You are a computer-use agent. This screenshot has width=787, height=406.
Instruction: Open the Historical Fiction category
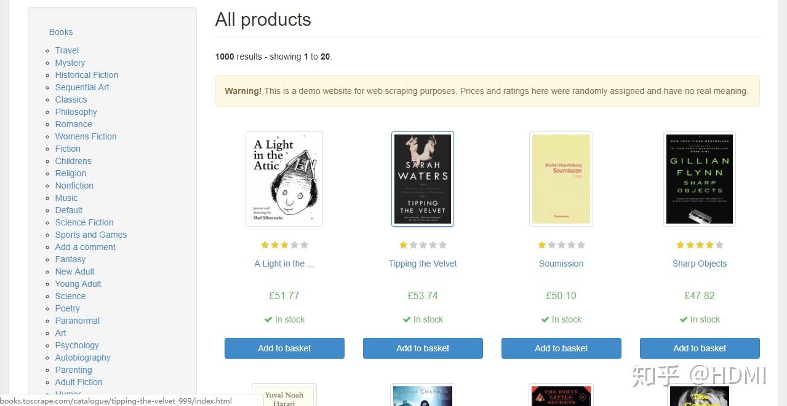[87, 75]
